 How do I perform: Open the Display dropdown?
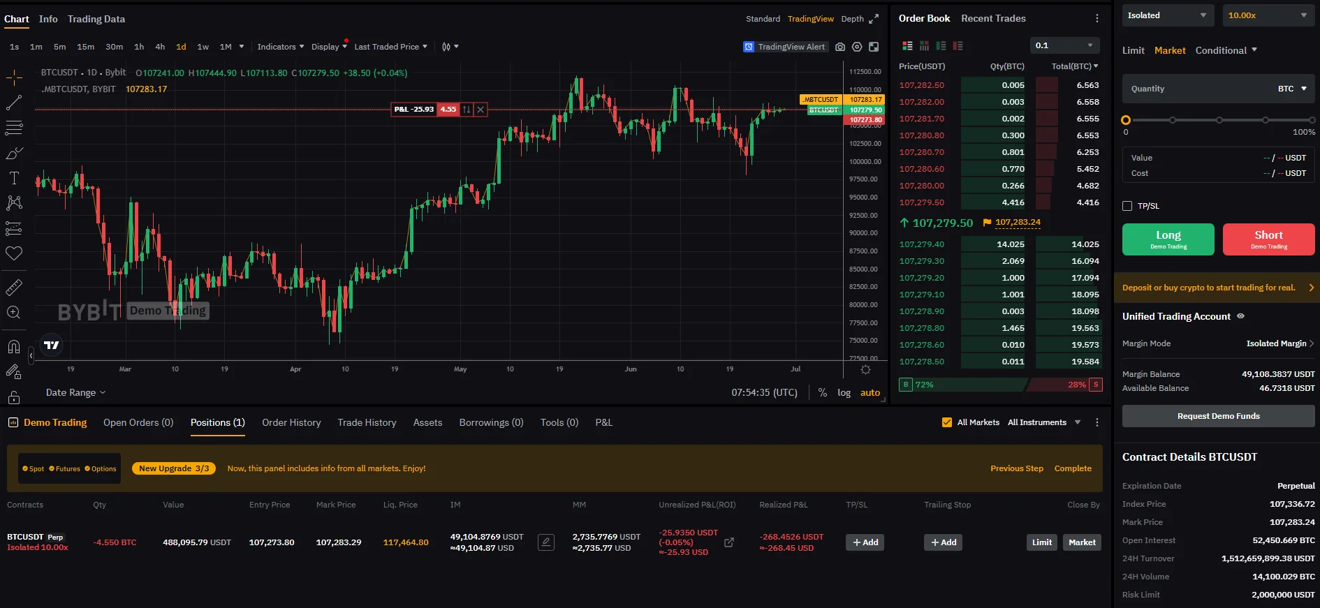point(329,47)
